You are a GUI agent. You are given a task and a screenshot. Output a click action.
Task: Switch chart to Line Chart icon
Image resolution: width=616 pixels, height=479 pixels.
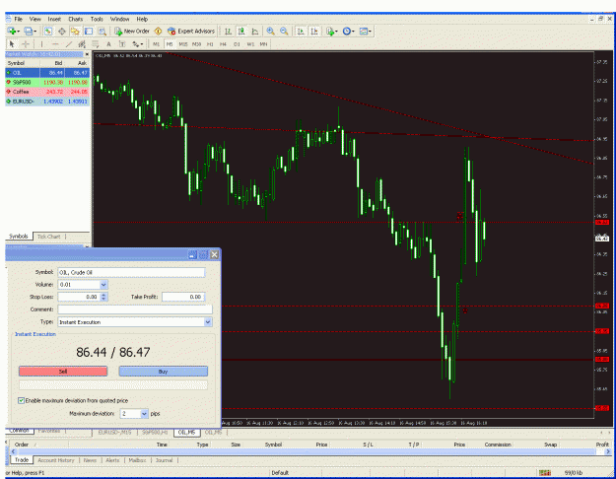pyautogui.click(x=255, y=31)
